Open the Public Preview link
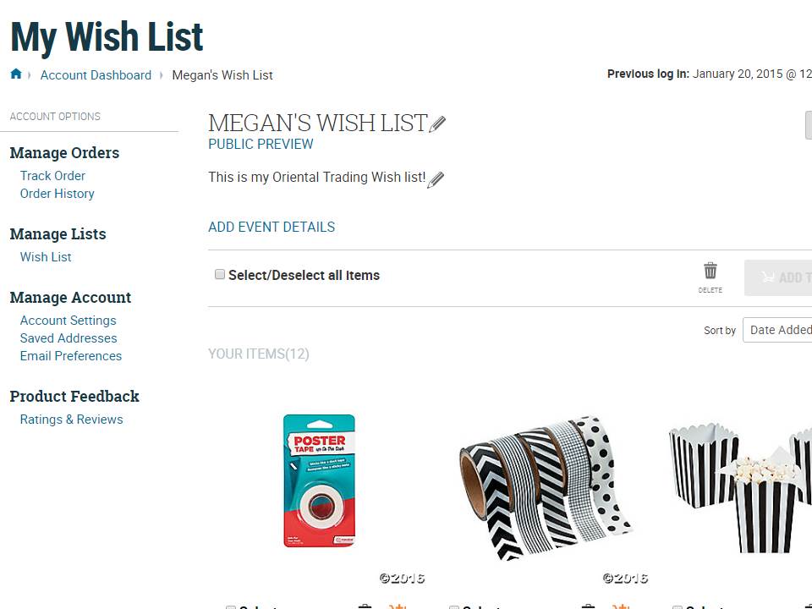Screen dimensions: 812x609 tap(261, 144)
